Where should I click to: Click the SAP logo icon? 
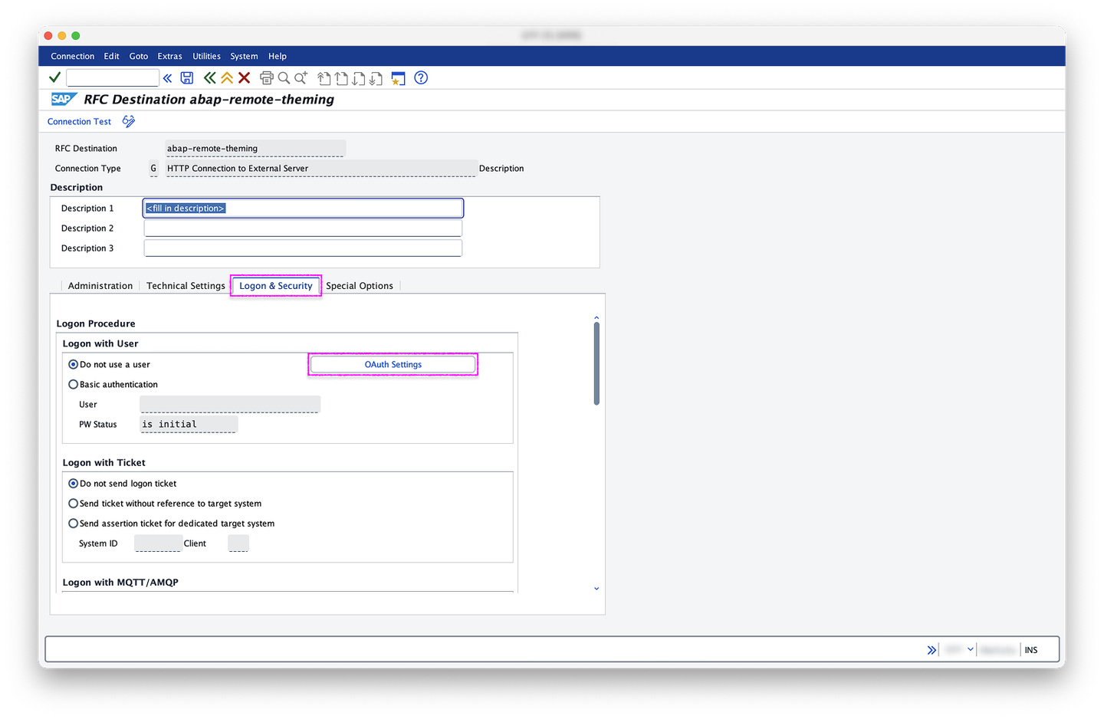[x=64, y=99]
